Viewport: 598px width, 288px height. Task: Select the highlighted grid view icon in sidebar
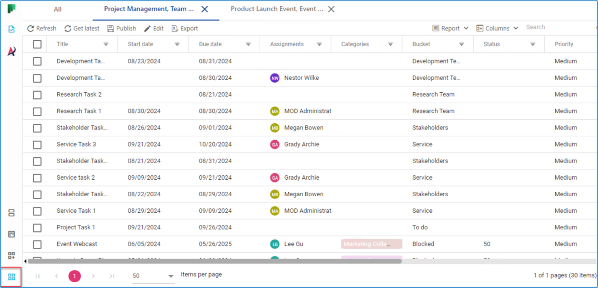11,276
